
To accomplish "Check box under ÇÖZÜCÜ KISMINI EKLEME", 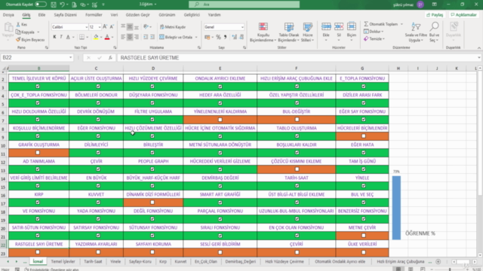I will [297, 169].
